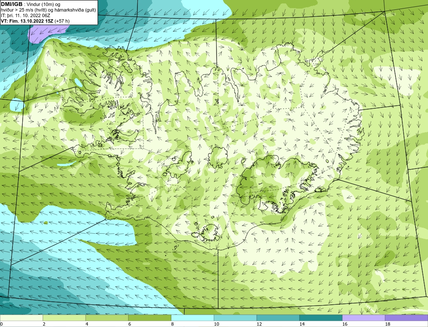Viewport: 428px width, 327px height.
Task: Click the legend scale label '18'
Action: pyautogui.click(x=388, y=324)
